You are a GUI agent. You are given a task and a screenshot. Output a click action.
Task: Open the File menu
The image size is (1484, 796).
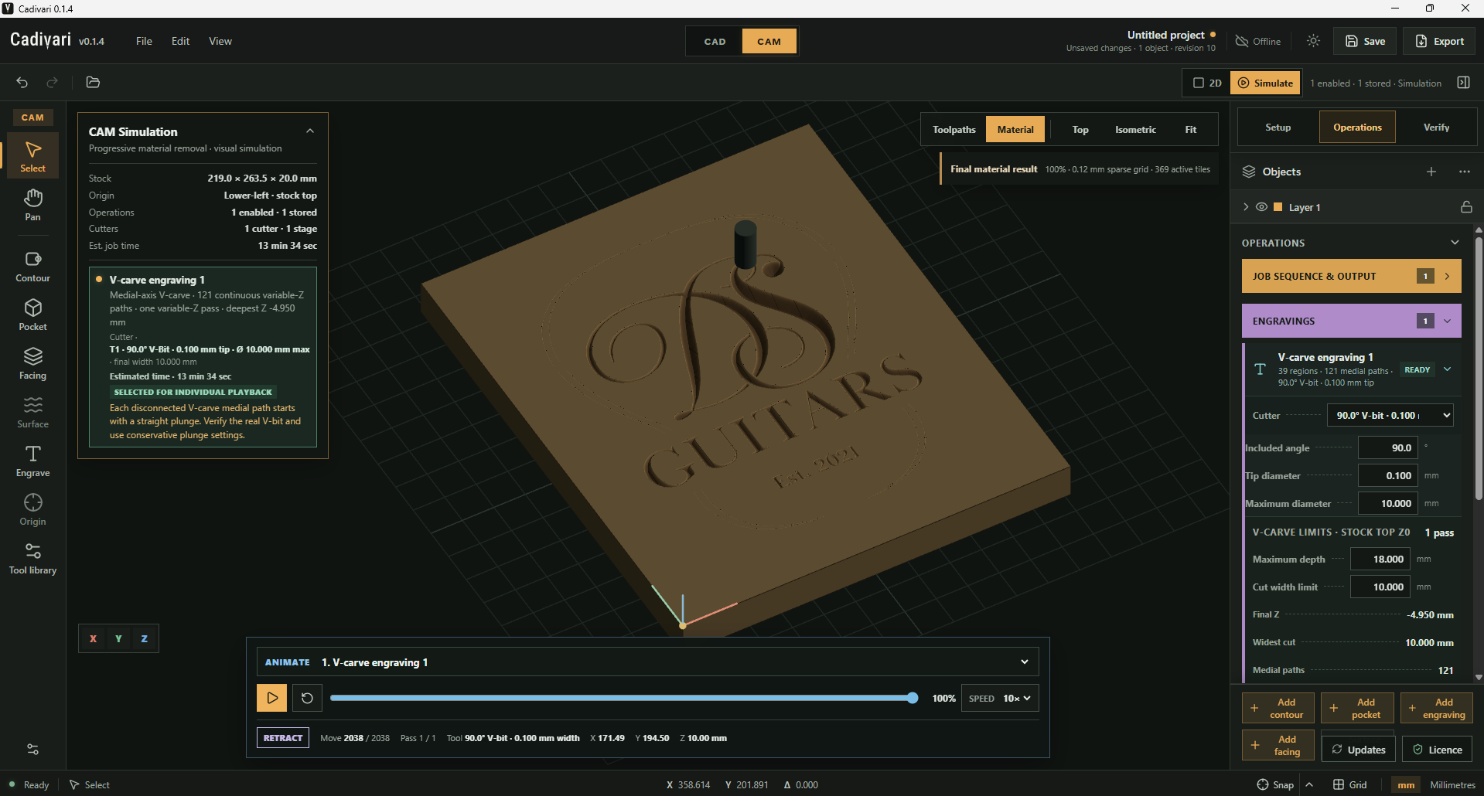coord(144,41)
